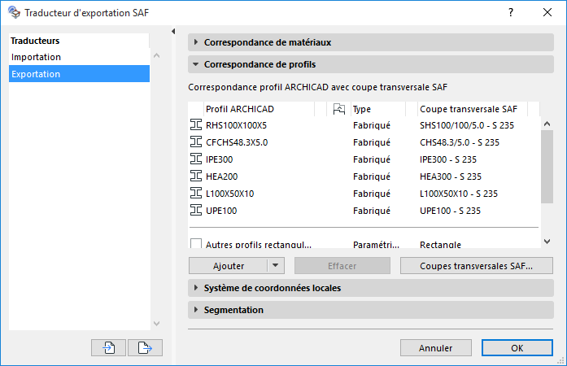
Task: Sort by the Coupe transversale SAF column header
Action: [472, 109]
